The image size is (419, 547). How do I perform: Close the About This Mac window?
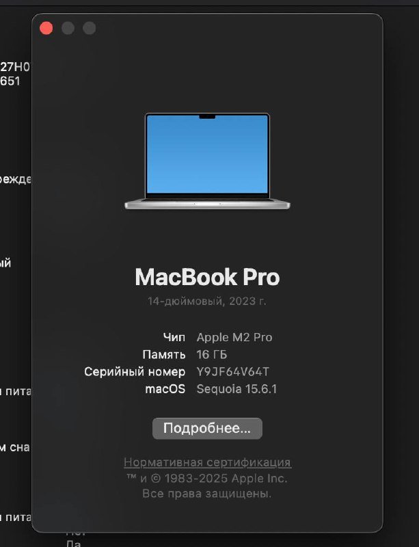click(46, 28)
